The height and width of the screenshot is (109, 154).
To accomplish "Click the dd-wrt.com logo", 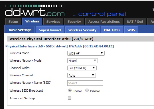I will tap(35, 11).
